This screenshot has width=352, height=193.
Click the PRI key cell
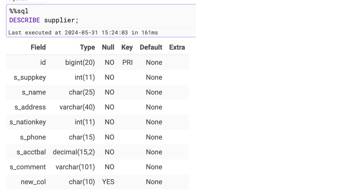[128, 63]
